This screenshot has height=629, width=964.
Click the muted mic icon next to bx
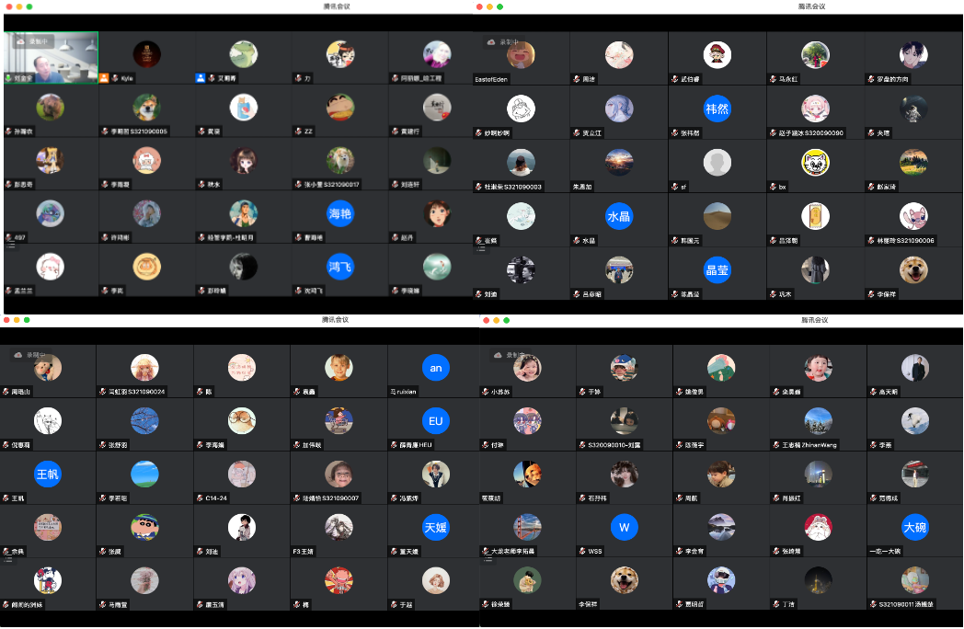(773, 187)
